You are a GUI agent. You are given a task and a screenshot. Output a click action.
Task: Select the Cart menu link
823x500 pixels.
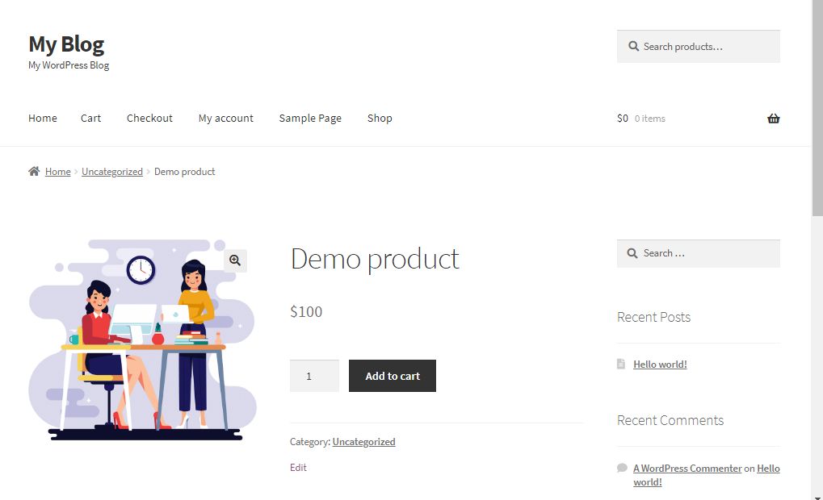coord(91,119)
